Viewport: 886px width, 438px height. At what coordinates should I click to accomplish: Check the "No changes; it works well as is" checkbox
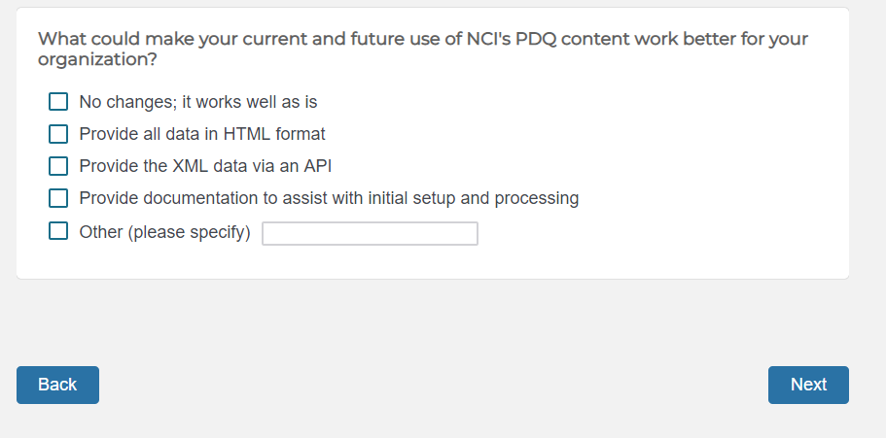58,102
